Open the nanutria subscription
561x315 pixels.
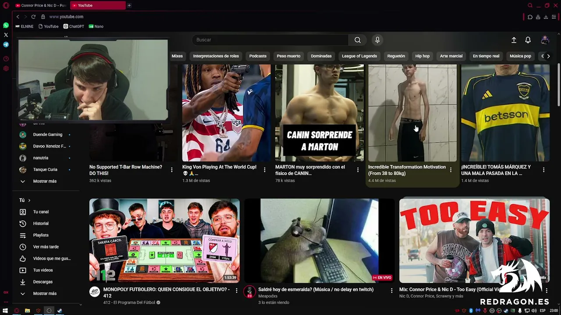point(45,158)
